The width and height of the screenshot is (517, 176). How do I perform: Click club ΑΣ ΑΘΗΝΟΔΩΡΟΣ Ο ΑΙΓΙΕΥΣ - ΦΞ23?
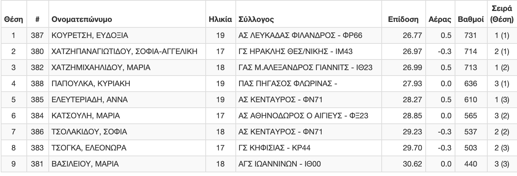[x=303, y=115]
